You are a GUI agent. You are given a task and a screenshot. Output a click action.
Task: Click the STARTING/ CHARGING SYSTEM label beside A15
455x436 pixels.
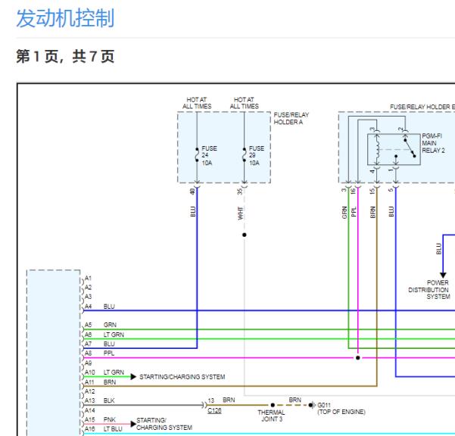pyautogui.click(x=164, y=424)
